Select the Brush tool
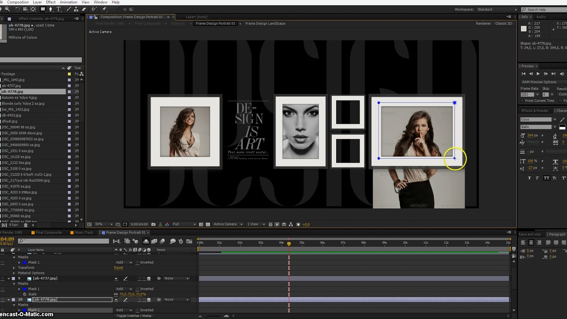The height and width of the screenshot is (319, 567). click(69, 9)
